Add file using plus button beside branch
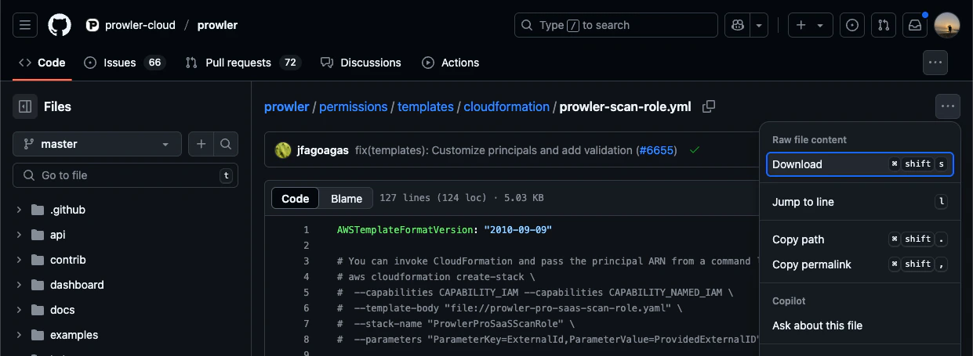This screenshot has height=356, width=973. pyautogui.click(x=201, y=144)
